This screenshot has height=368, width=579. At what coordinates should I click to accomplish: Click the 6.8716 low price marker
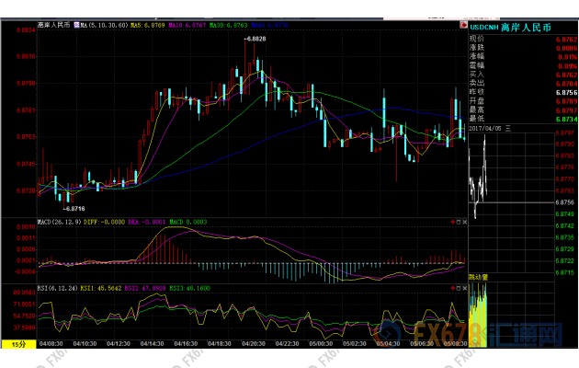point(73,208)
